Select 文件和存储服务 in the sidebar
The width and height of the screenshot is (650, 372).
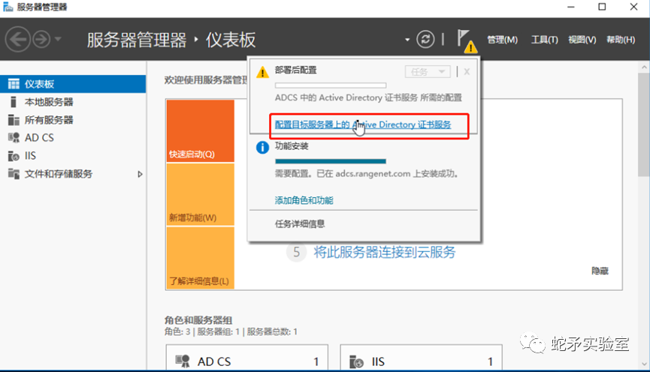(x=73, y=174)
